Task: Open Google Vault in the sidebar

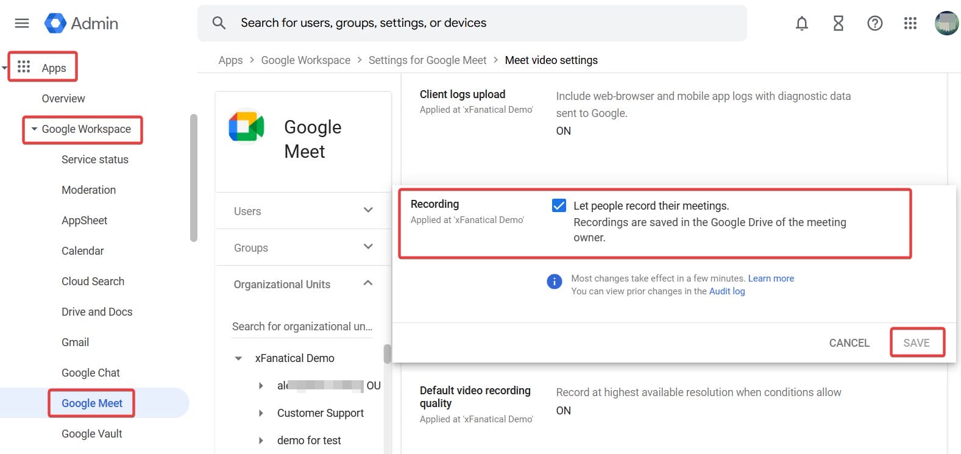Action: 92,434
